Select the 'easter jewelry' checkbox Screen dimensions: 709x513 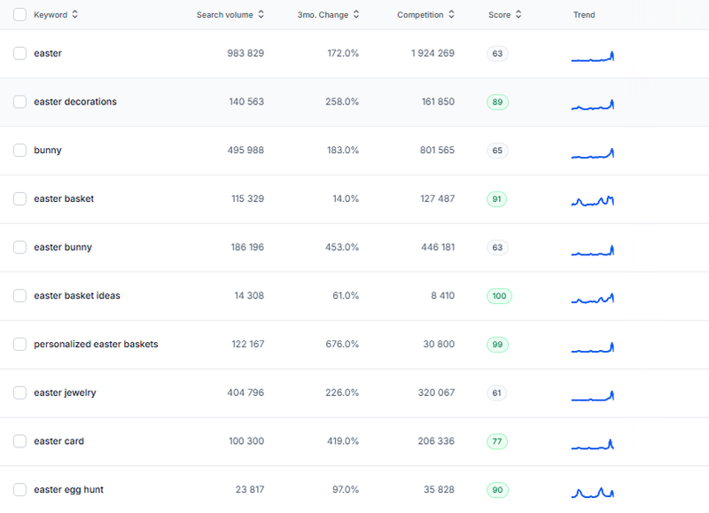(x=19, y=393)
